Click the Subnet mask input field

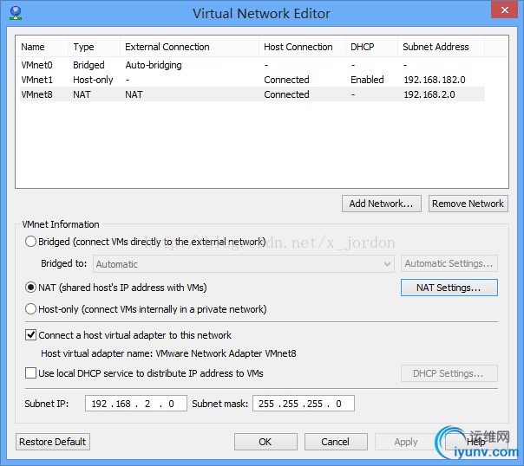click(304, 404)
